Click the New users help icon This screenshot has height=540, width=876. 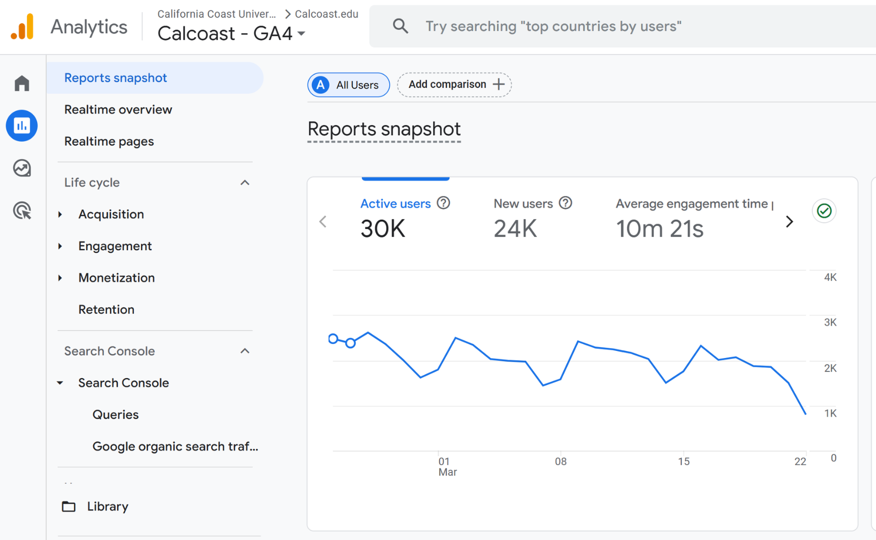click(565, 203)
